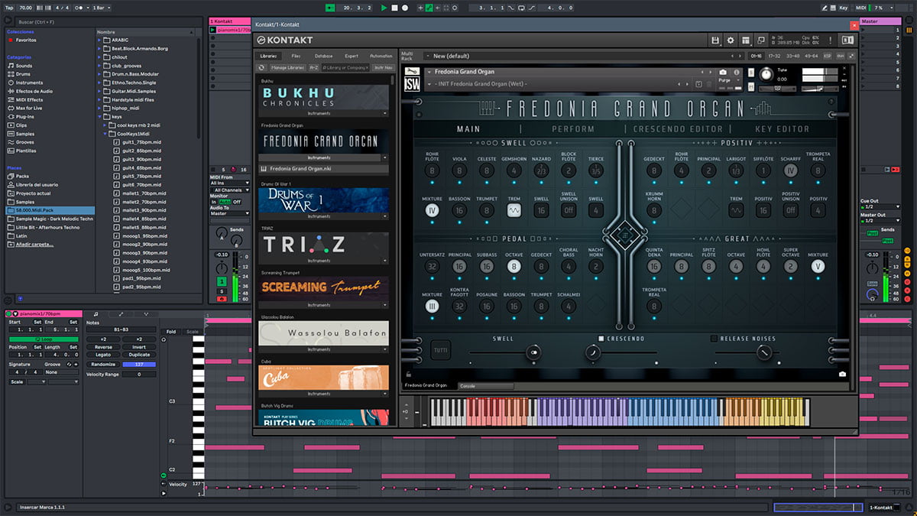Open Fredonia Grand Organ wrench edit icon
Image resolution: width=917 pixels, height=516 pixels.
411,73
